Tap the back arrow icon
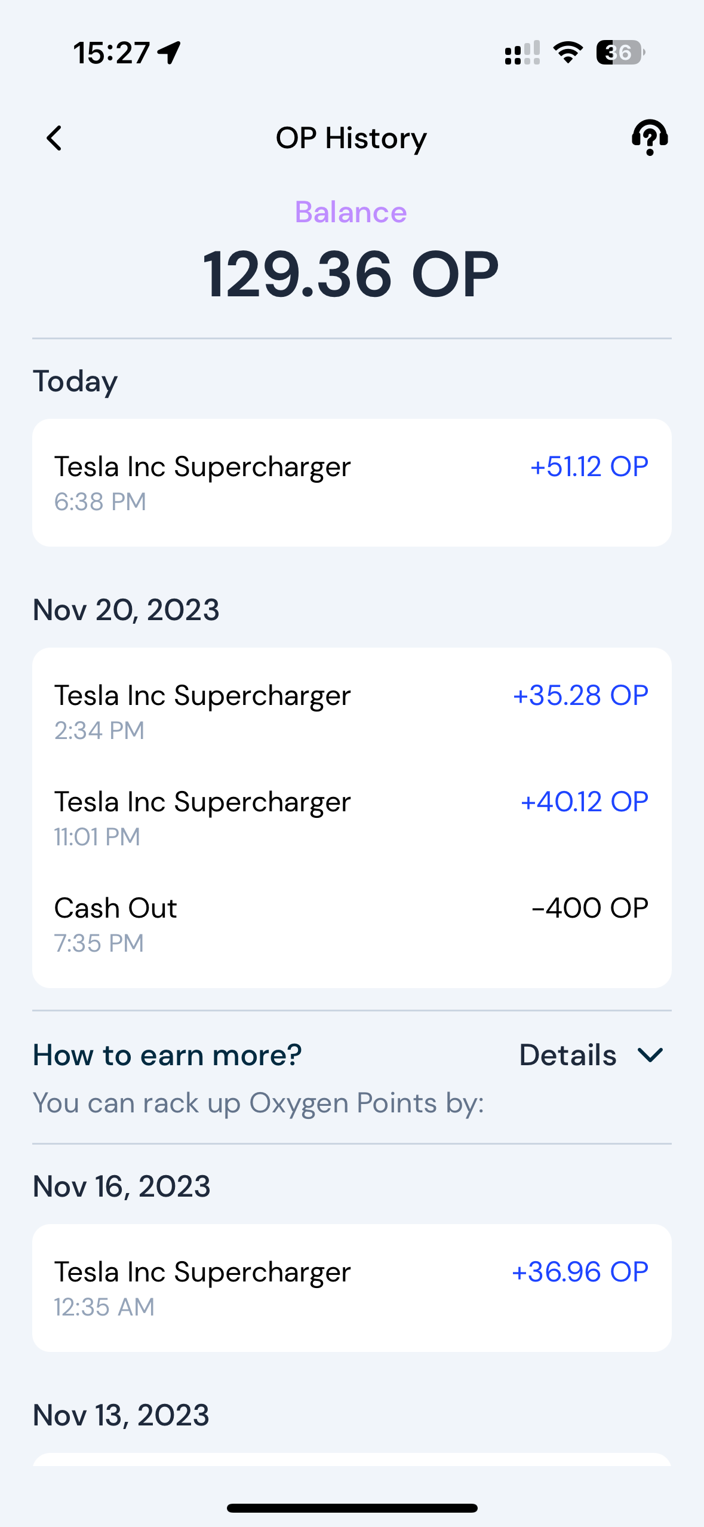This screenshot has width=704, height=1527. 54,139
